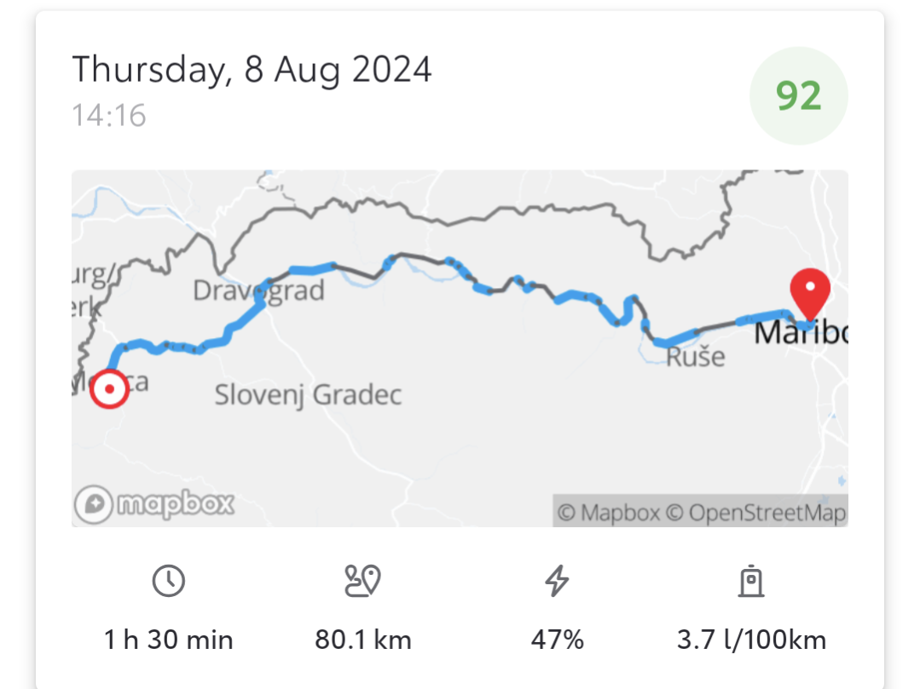920x689 pixels.
Task: Click the Mapbox logo on the map
Action: click(154, 504)
